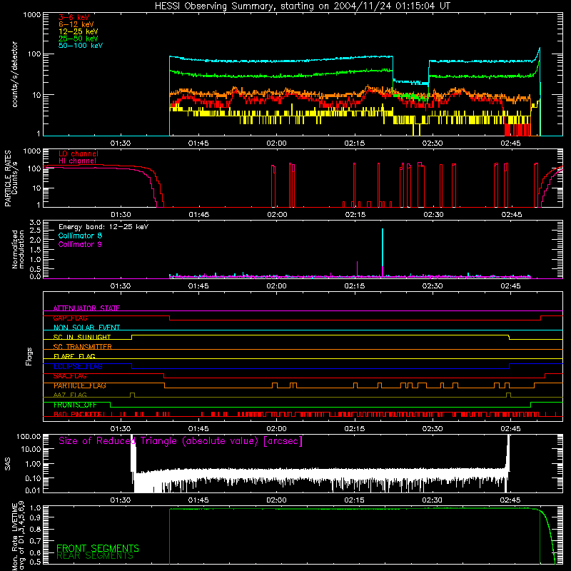The image size is (571, 571).
Task: Click the 3.0 value on modulation axis
Action: tap(35, 223)
